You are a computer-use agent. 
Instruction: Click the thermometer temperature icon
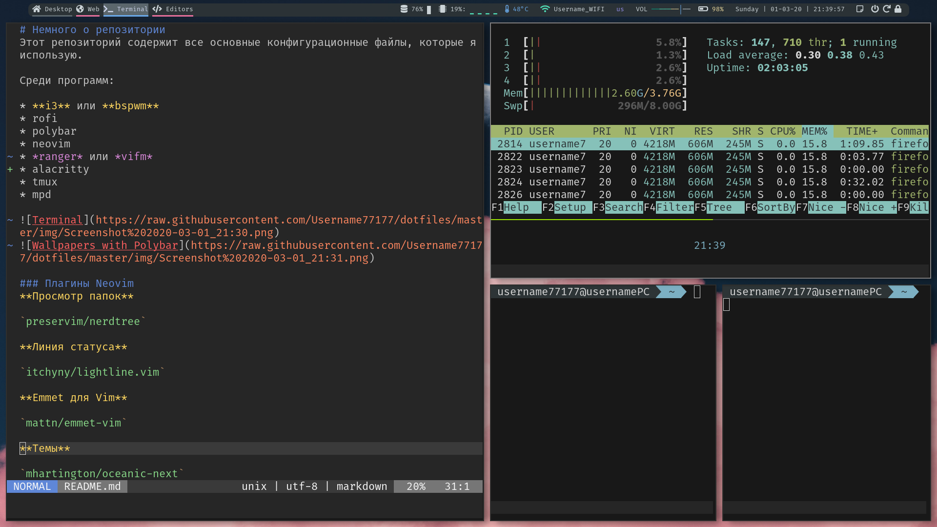507,9
